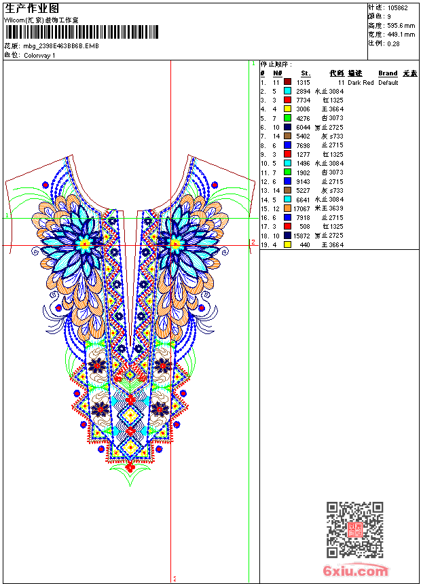Click the blue swatch beside stitch count 9143
Viewport: 421px width, 584px height.
coord(288,181)
